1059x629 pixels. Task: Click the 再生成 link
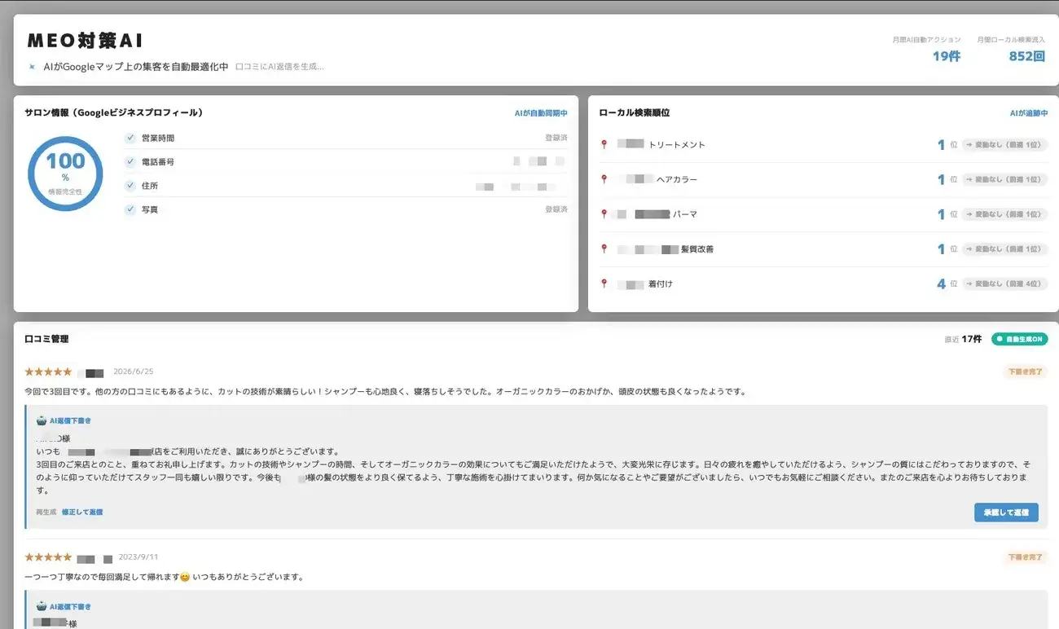pos(46,512)
